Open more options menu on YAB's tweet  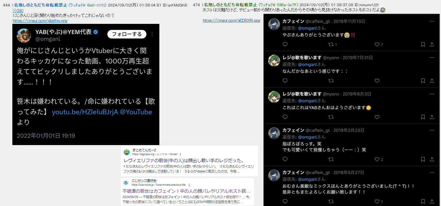point(152,34)
